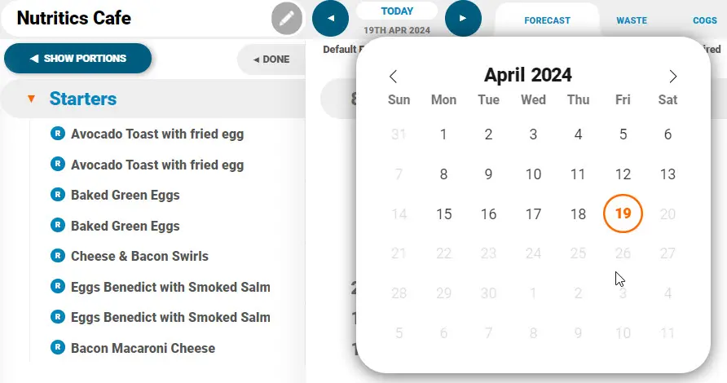Open the COGS tab
This screenshot has width=727, height=383.
(704, 20)
